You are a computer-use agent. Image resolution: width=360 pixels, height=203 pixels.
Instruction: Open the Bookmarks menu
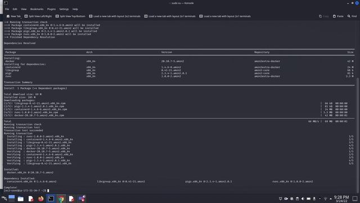point(37,9)
